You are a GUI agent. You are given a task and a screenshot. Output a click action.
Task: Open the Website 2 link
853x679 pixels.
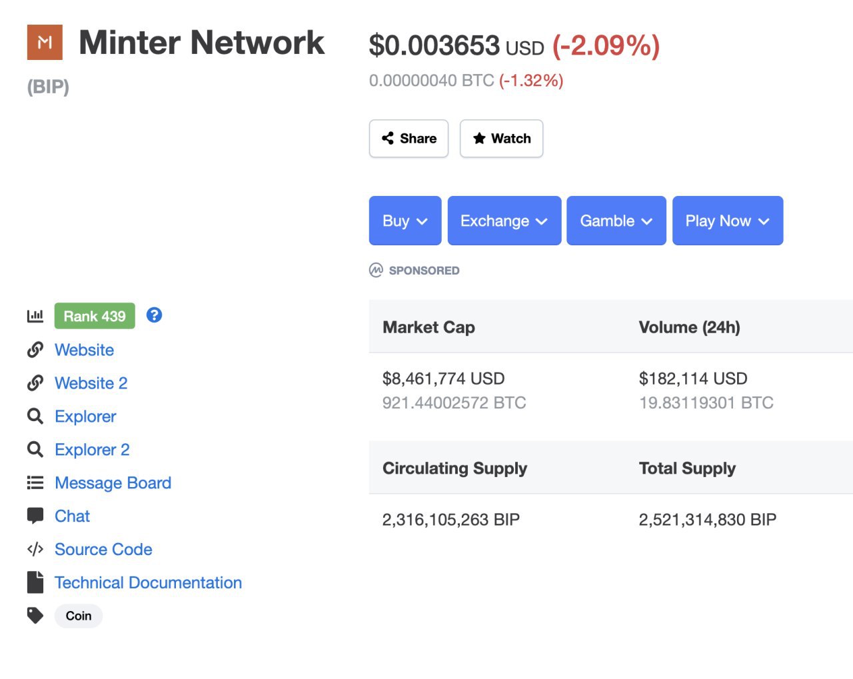click(91, 383)
